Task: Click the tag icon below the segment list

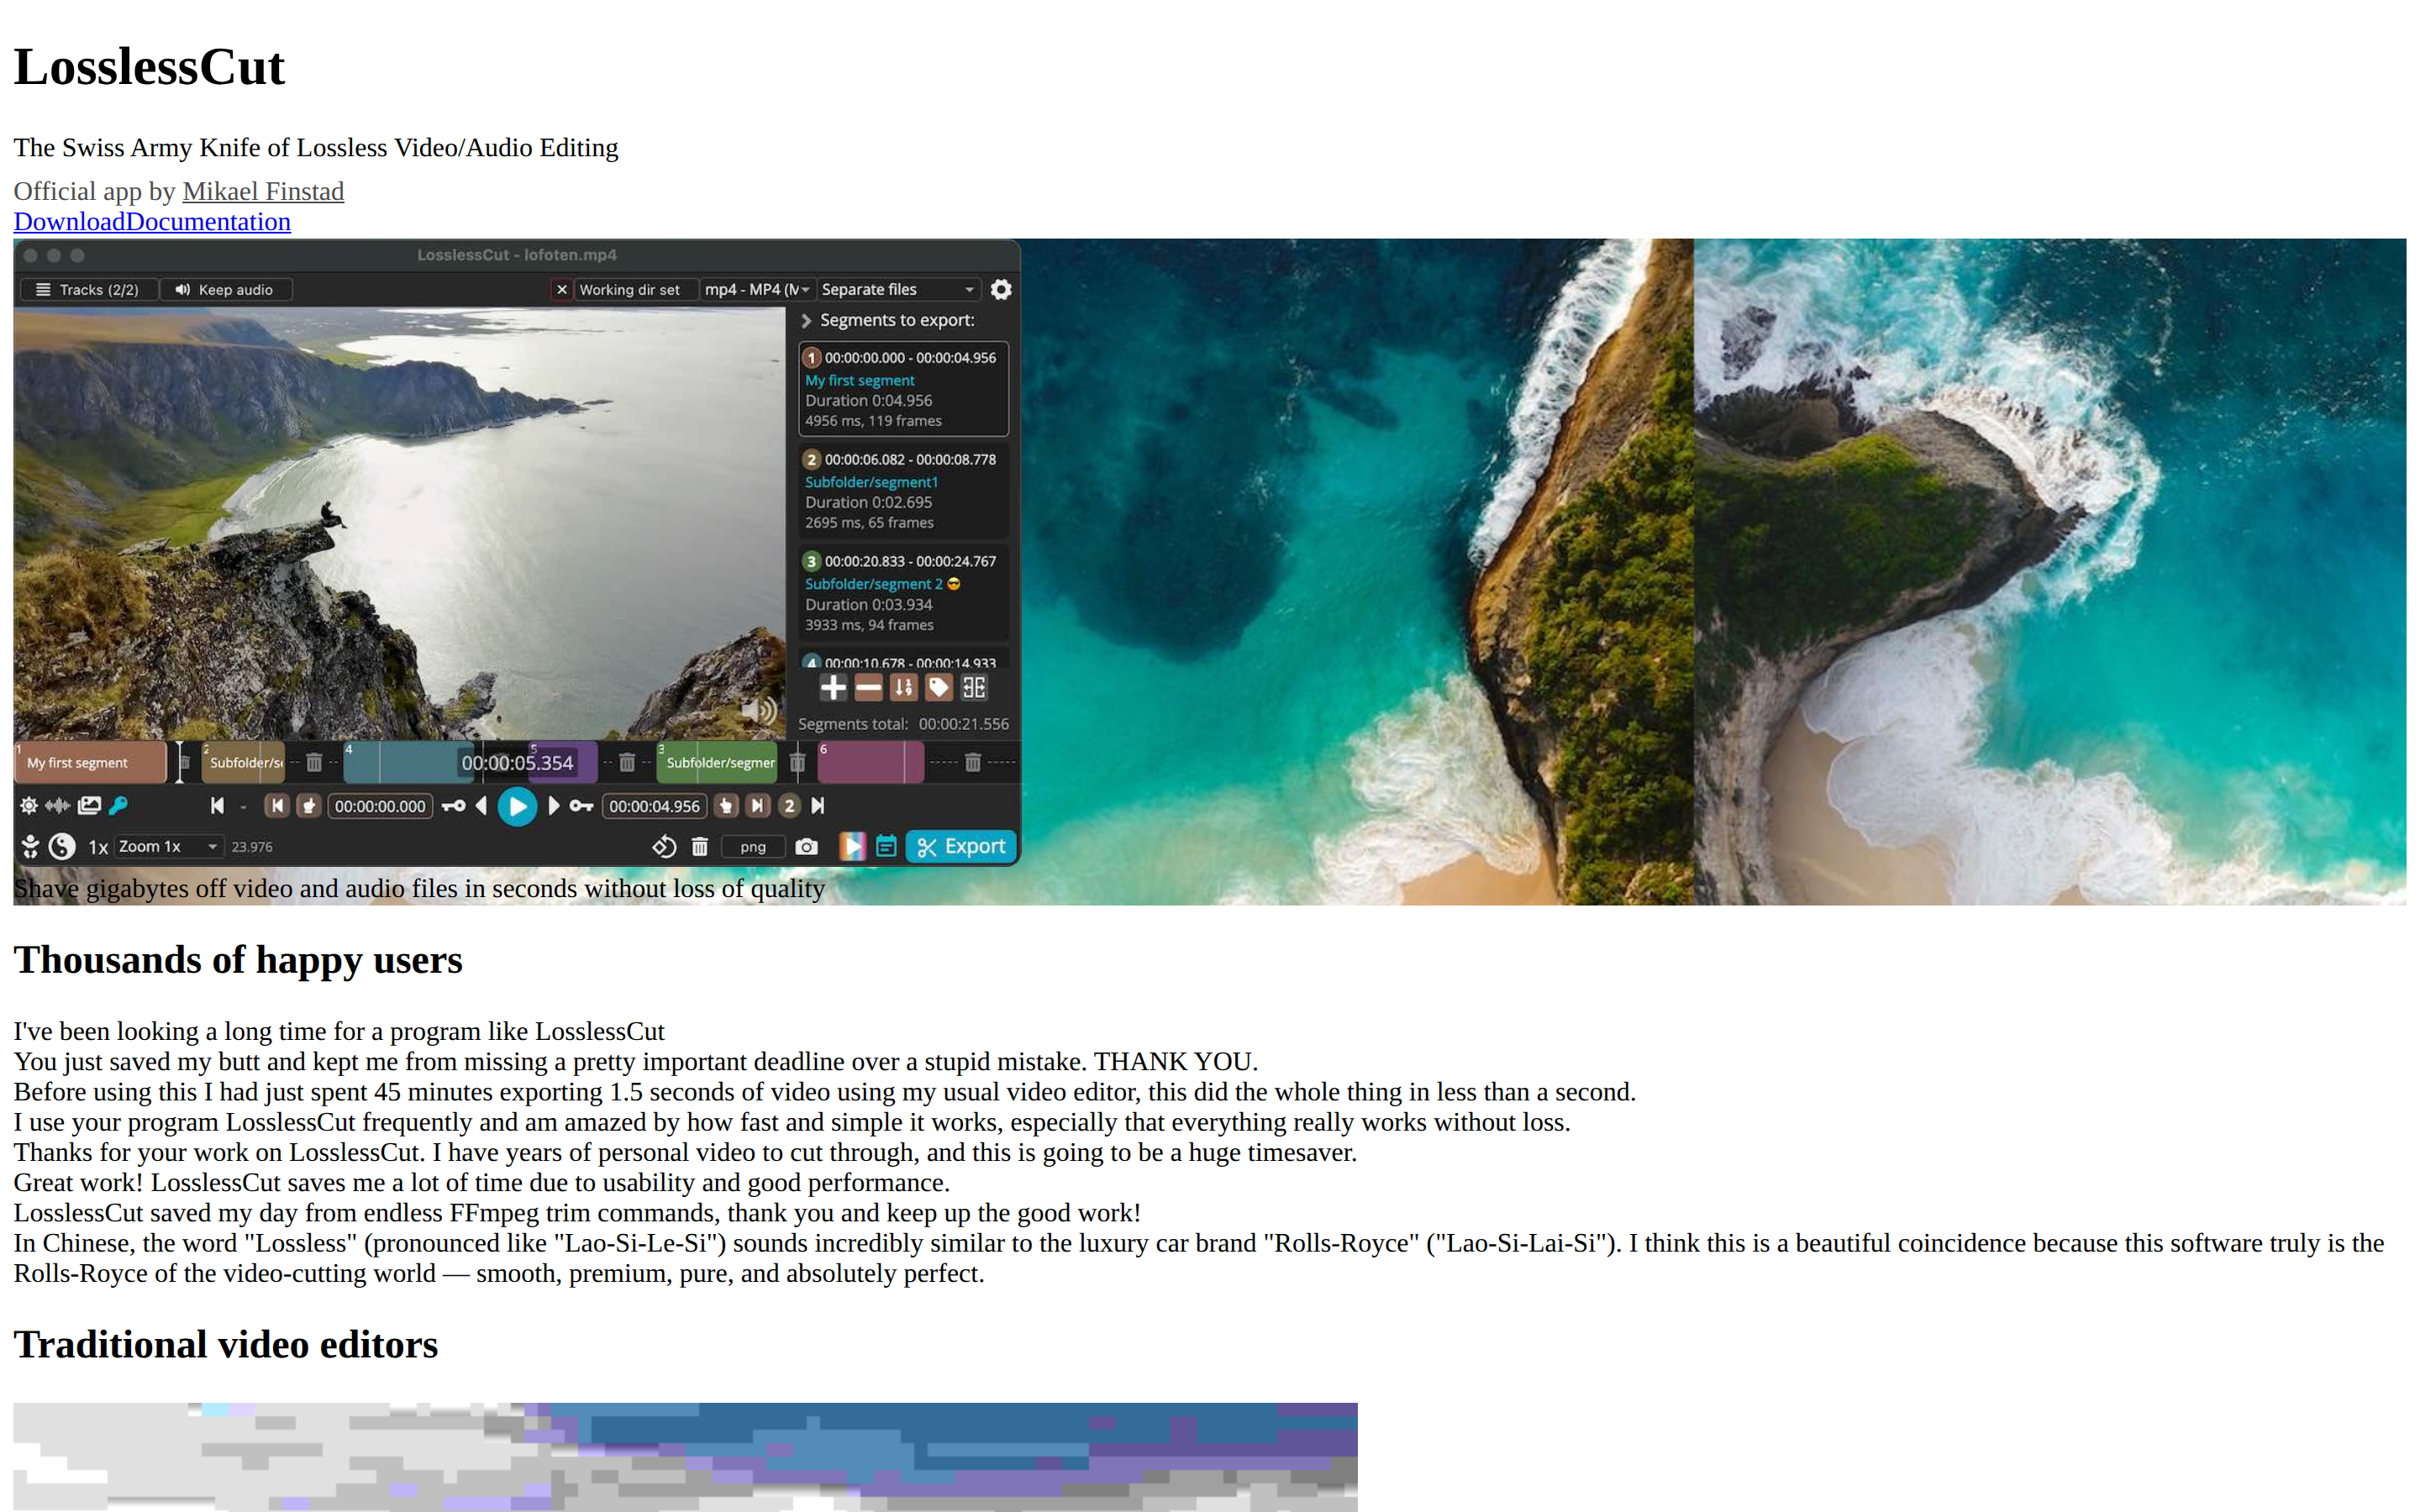Action: [938, 687]
